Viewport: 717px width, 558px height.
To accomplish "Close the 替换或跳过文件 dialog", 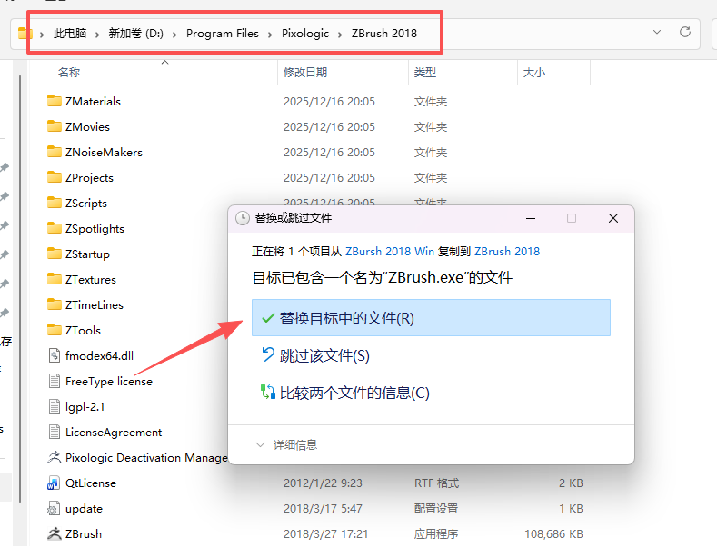I will click(x=613, y=218).
